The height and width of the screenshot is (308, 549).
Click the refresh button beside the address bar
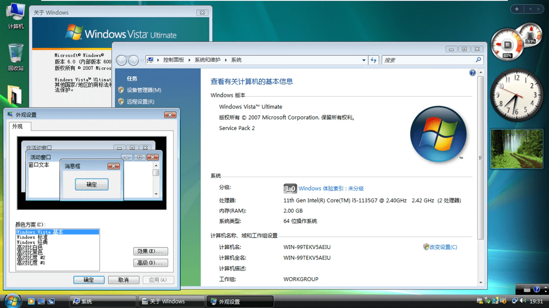(x=374, y=60)
